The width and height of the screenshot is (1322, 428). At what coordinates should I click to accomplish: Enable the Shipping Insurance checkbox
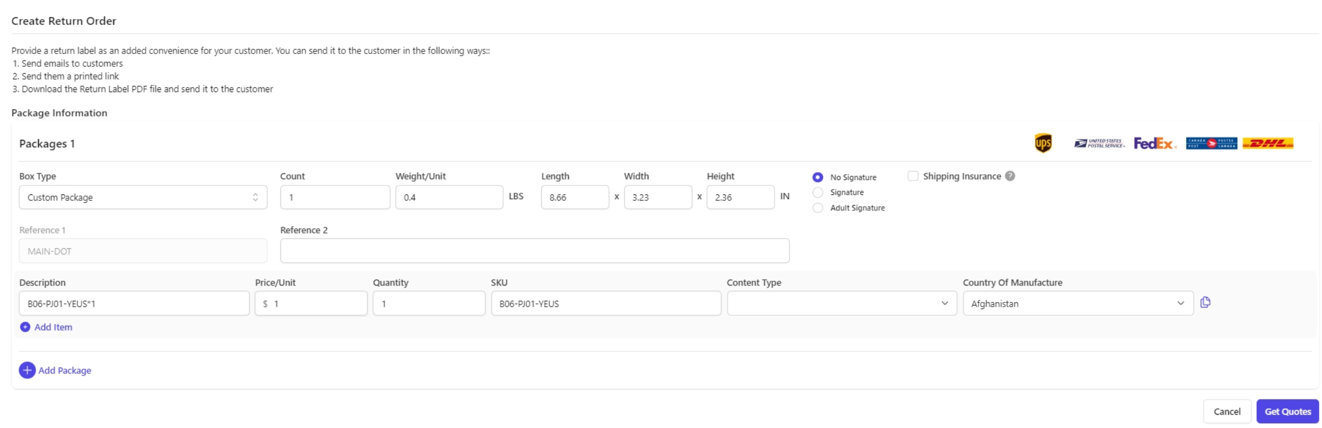coord(912,176)
